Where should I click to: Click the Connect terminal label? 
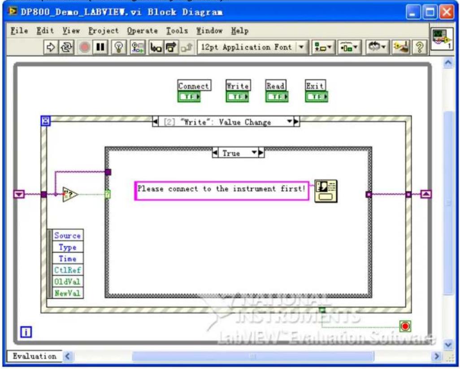[194, 86]
